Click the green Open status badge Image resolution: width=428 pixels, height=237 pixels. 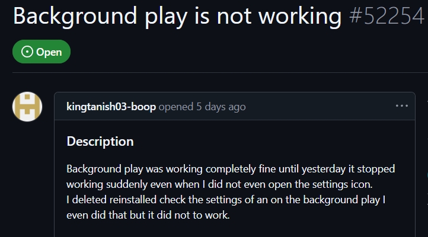coord(41,52)
